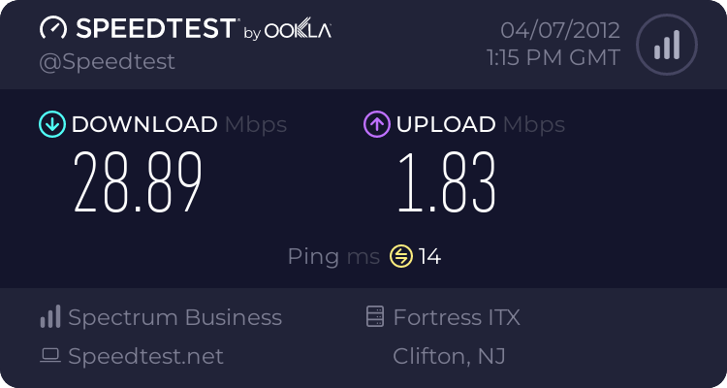Click the 1:15 PM GMT timestamp
Viewport: 727px width, 388px height.
tap(553, 58)
